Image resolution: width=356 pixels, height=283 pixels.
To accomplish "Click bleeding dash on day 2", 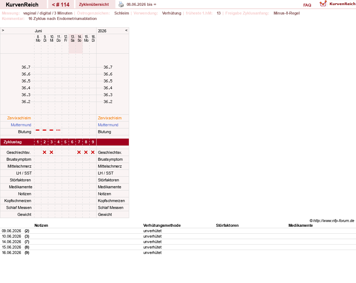I will click(x=45, y=130).
